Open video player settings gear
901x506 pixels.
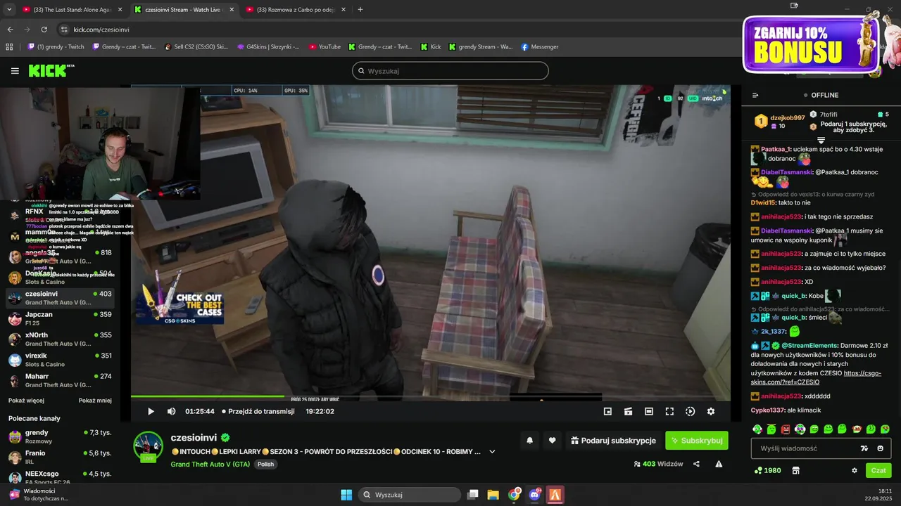[711, 411]
